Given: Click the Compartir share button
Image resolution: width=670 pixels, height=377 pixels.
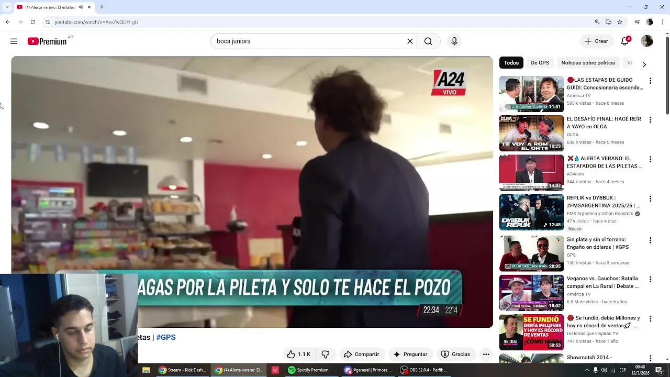Looking at the screenshot, I should pyautogui.click(x=361, y=354).
